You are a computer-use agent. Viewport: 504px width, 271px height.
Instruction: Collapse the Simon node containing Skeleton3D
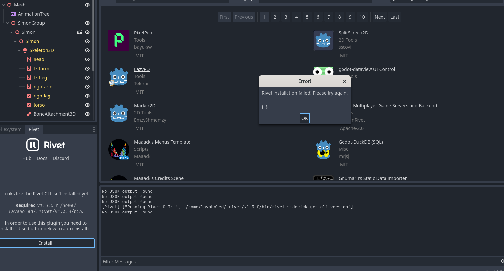pos(15,41)
